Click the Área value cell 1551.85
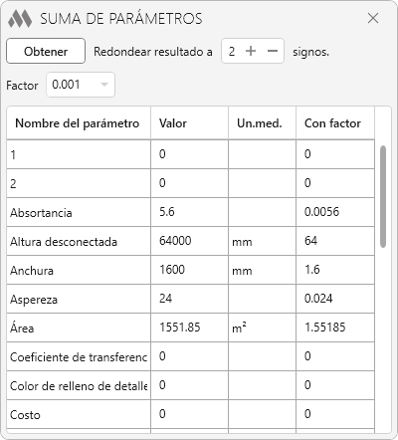 (x=189, y=328)
